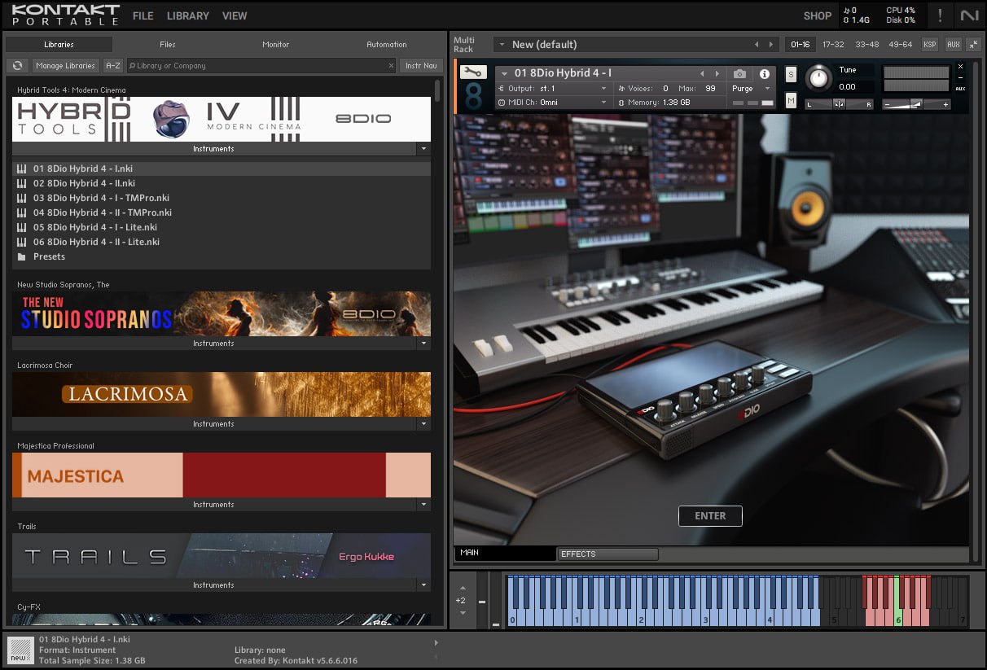Click the library browser vertical scrollbar

click(437, 90)
